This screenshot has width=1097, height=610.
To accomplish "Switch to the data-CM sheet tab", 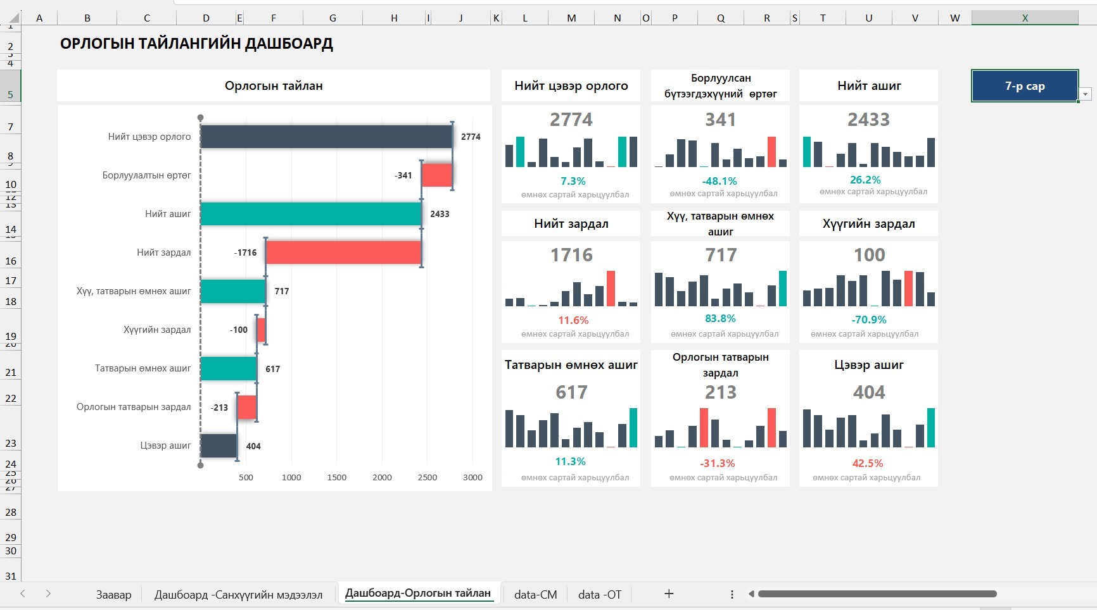I will point(536,594).
